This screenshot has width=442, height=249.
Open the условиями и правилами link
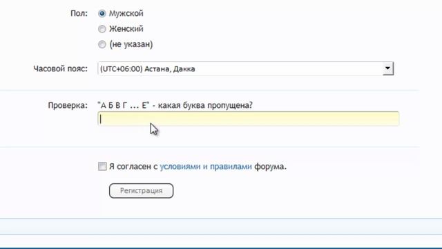click(x=206, y=167)
